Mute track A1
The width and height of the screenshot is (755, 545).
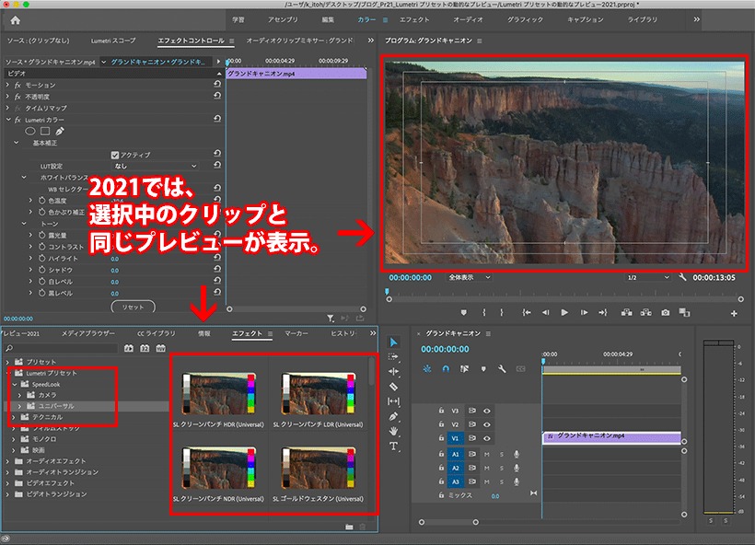[x=487, y=454]
